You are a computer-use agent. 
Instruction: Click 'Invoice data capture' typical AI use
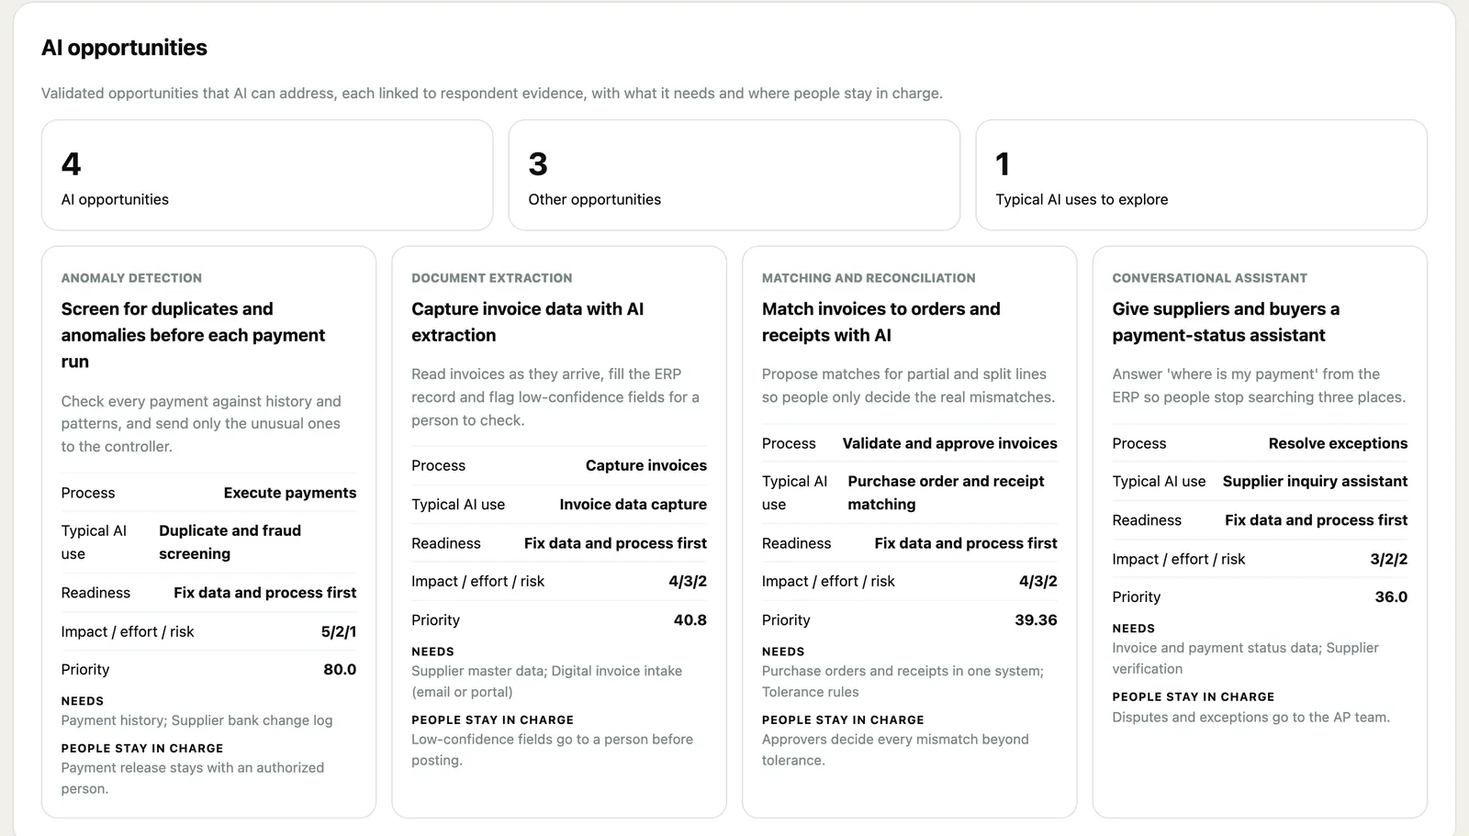633,504
